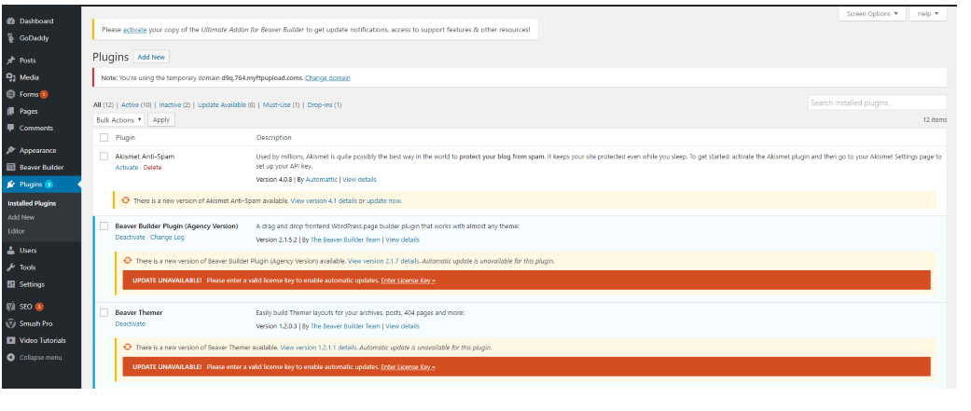Delete the Akismet Anti-Spam plugin

[x=152, y=168]
